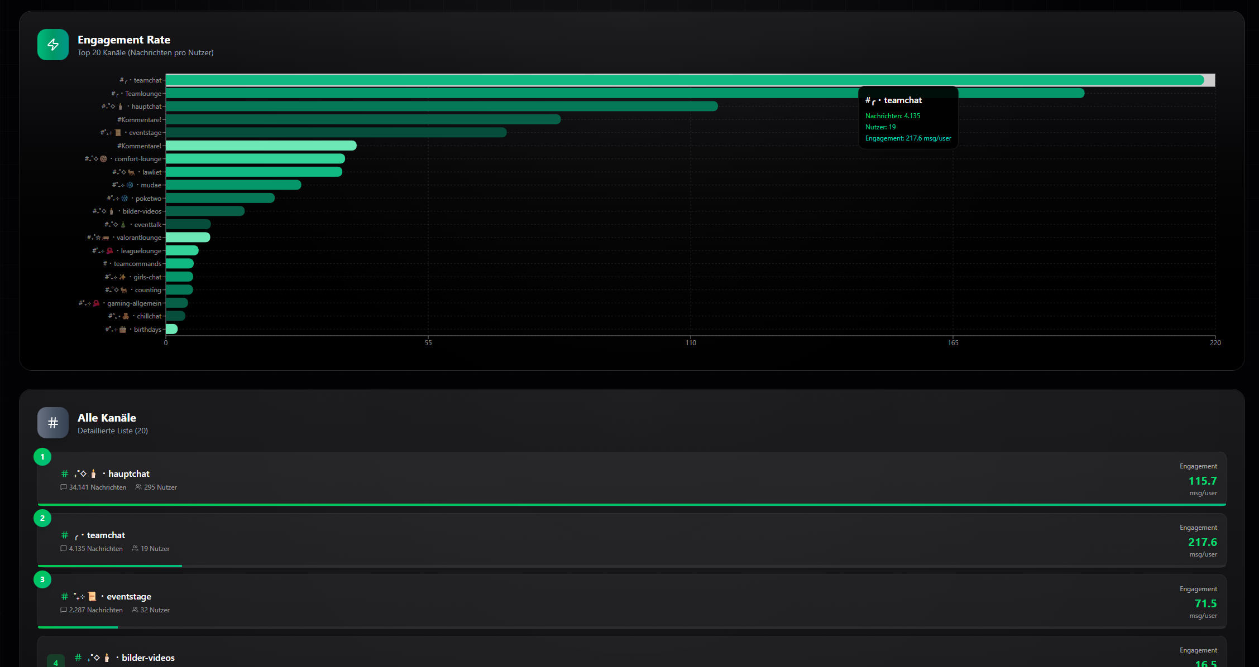Open the hauptchat channel name in list
The height and width of the screenshot is (667, 1259).
(x=128, y=474)
